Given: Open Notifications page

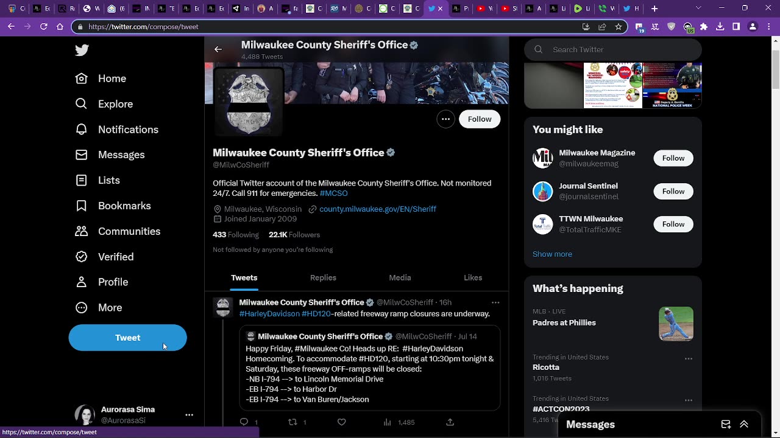Looking at the screenshot, I should [x=116, y=130].
